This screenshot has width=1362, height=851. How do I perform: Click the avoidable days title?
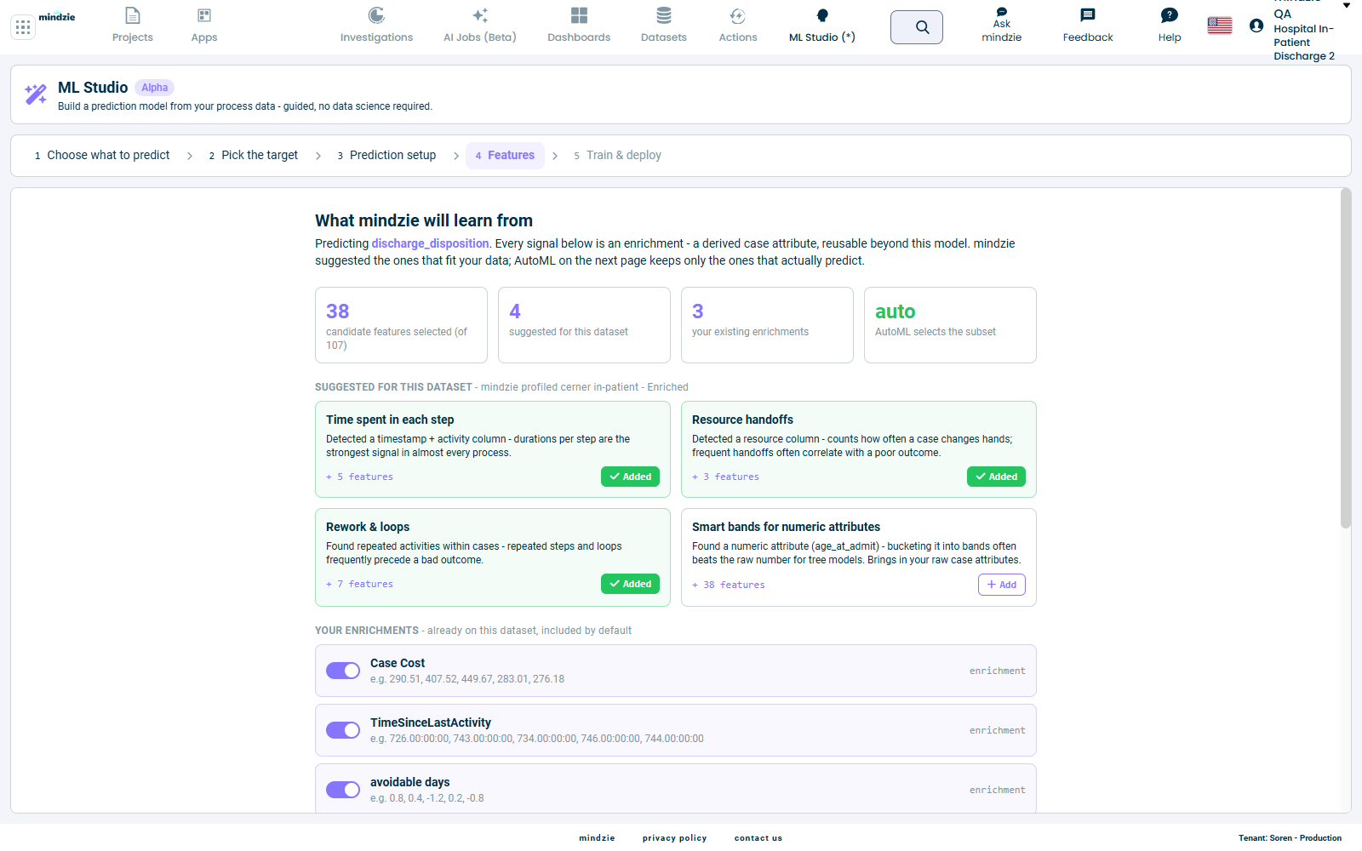[x=410, y=782]
